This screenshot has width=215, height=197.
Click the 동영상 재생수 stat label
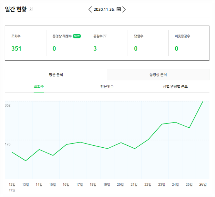pos(62,36)
